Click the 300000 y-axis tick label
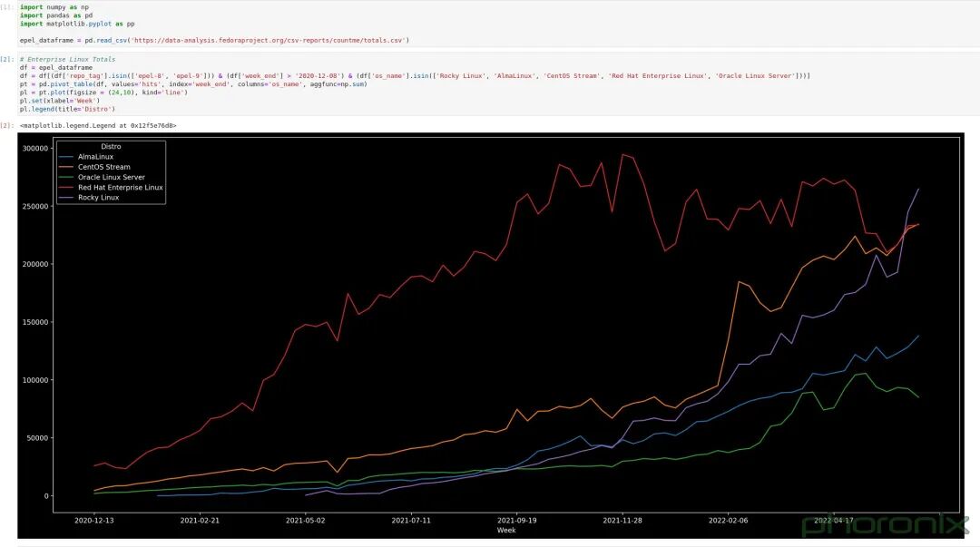 pos(35,148)
